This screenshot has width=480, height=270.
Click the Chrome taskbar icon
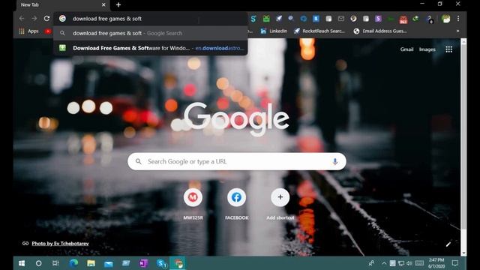[x=178, y=263]
